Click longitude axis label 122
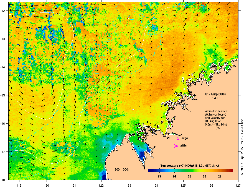Viewport: 244px width, 188px height. (101, 185)
